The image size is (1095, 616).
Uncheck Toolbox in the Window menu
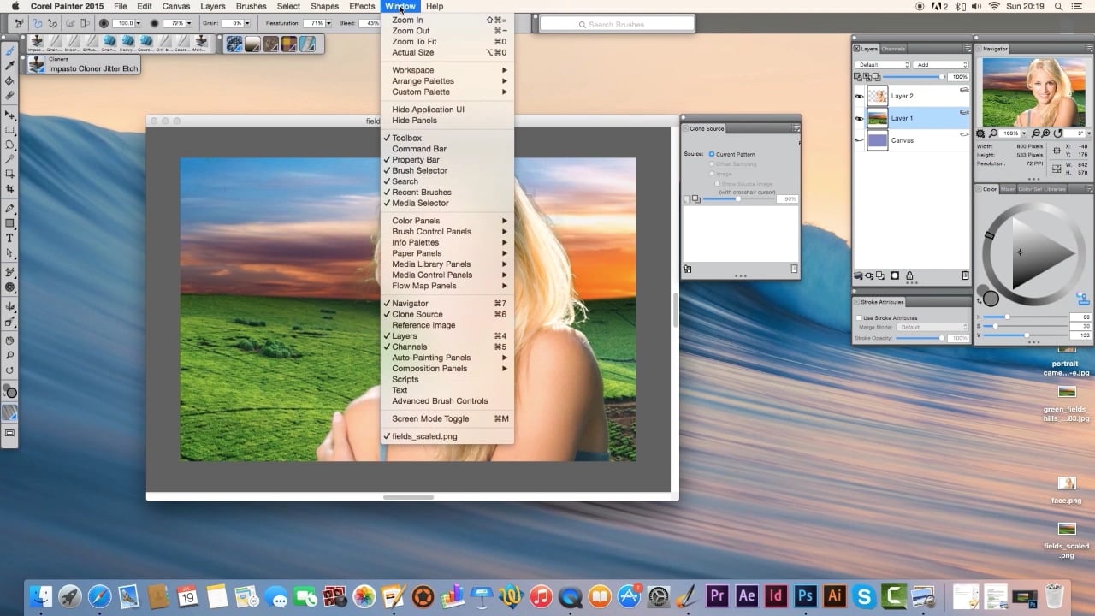coord(406,138)
